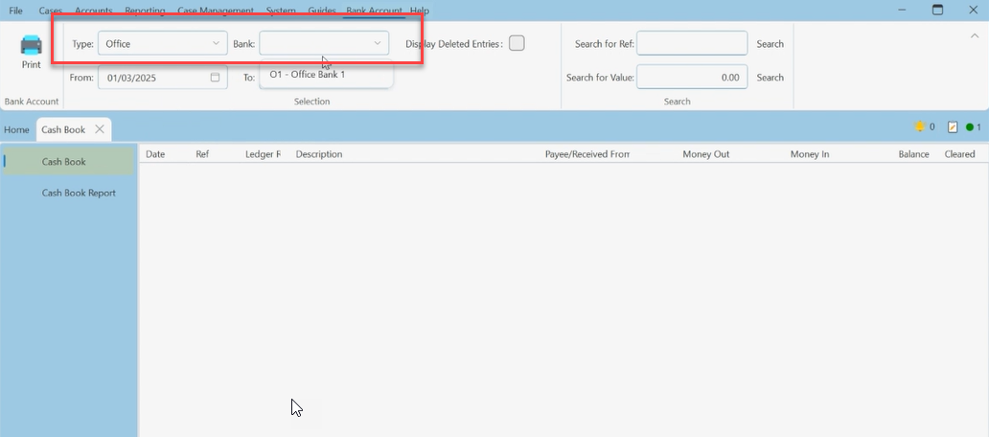Sort by the Ref column header

click(202, 154)
